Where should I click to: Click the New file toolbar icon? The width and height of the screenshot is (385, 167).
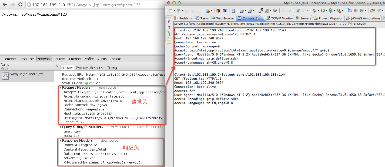171,11
